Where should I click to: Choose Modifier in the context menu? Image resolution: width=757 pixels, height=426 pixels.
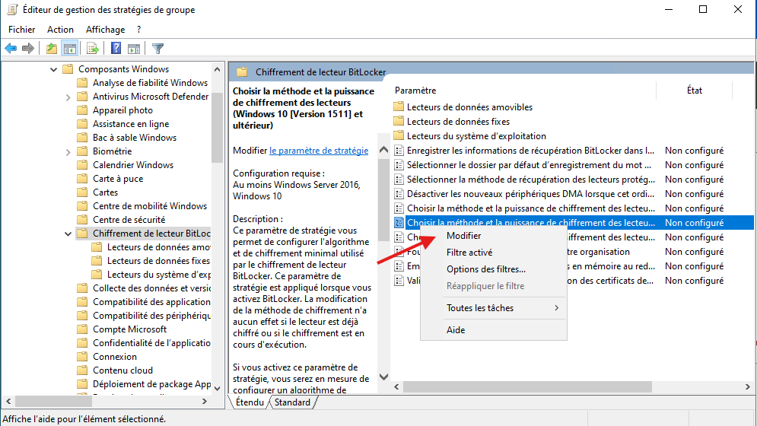pyautogui.click(x=494, y=236)
